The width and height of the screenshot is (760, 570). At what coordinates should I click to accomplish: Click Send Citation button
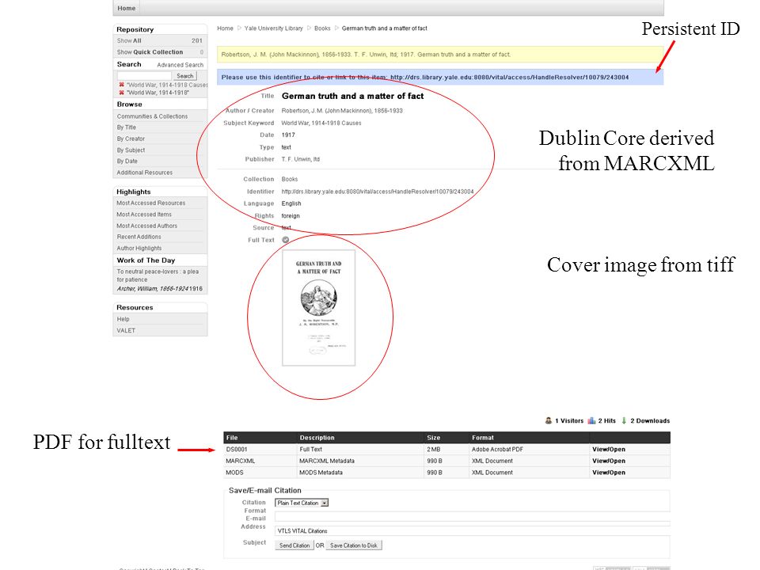tap(294, 545)
